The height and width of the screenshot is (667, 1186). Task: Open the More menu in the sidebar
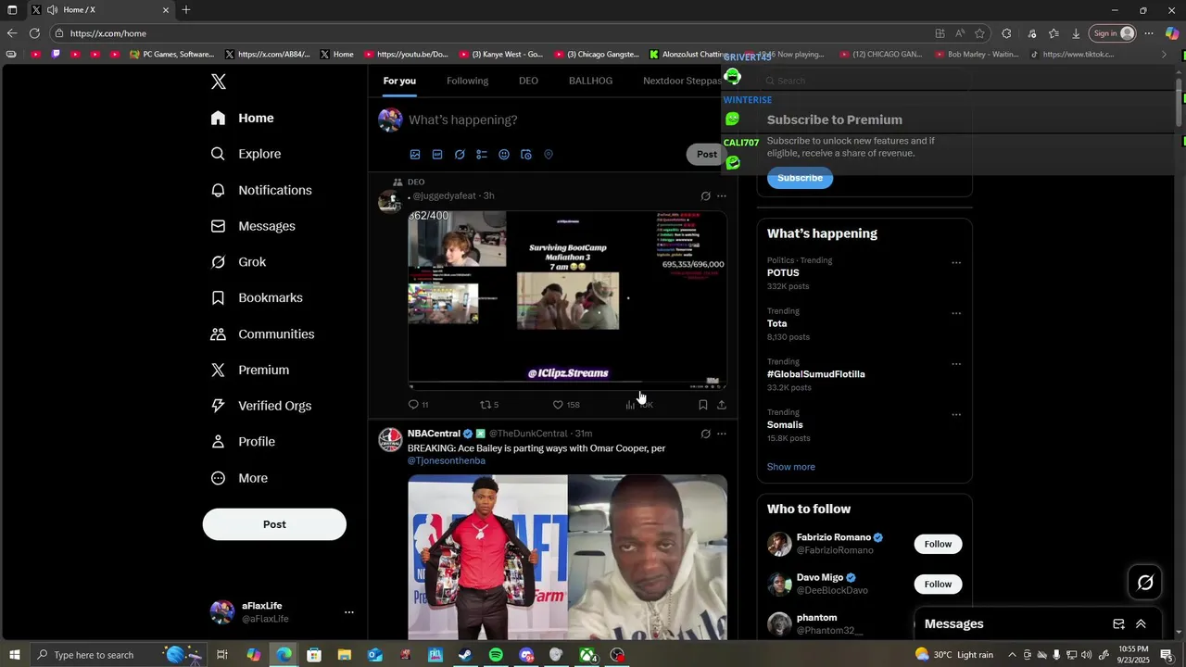pyautogui.click(x=240, y=478)
